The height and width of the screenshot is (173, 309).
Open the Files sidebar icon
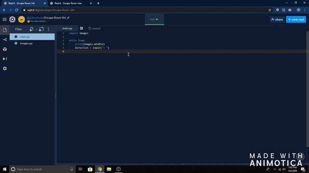pos(5,30)
